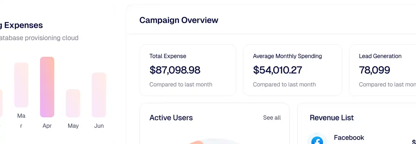Screen dimensions: 416x144
Task: Select the Apr expense bar
Action: tap(47, 87)
